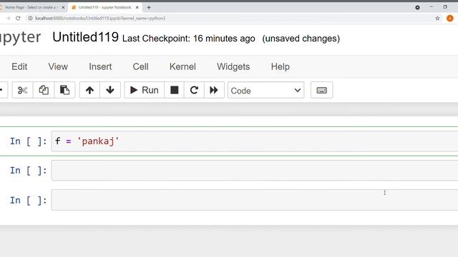458x257 pixels.
Task: Click the Last Checkpoint: 16 minutes ago text
Action: point(189,39)
